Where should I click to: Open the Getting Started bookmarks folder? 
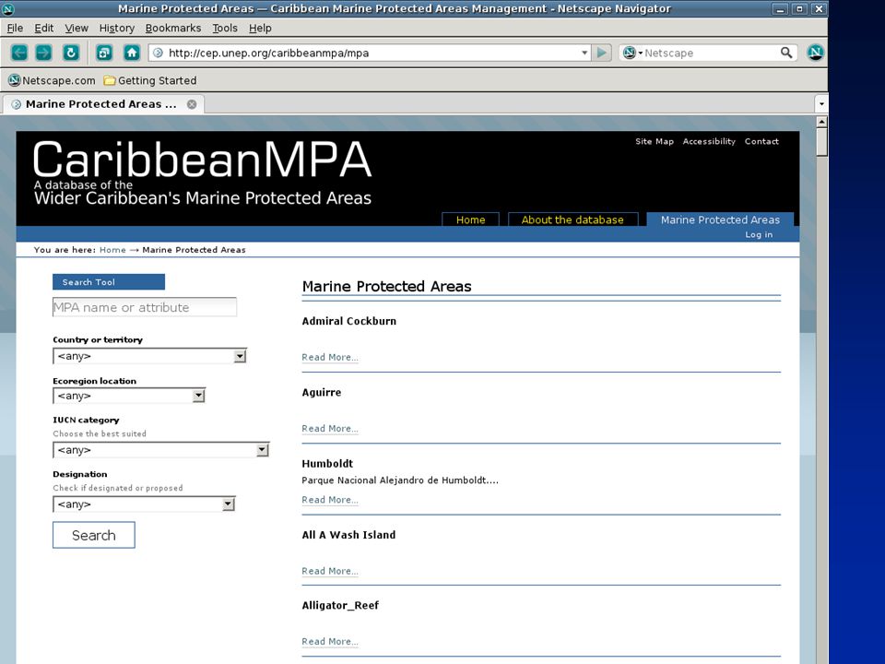150,80
